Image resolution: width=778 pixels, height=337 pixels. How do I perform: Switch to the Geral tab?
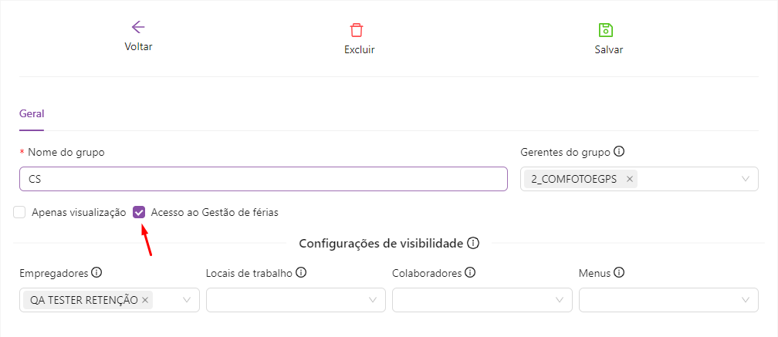point(32,113)
